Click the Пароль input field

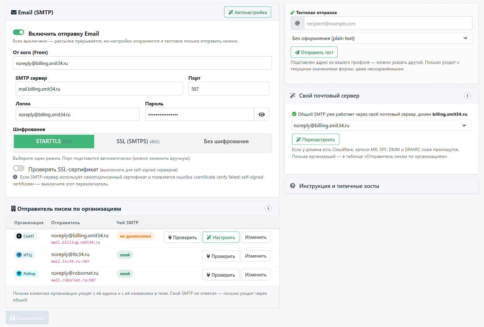[x=199, y=114]
